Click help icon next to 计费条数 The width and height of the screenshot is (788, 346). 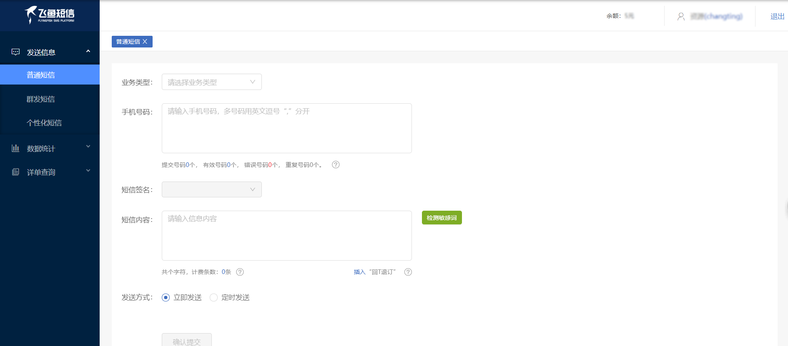tap(240, 272)
